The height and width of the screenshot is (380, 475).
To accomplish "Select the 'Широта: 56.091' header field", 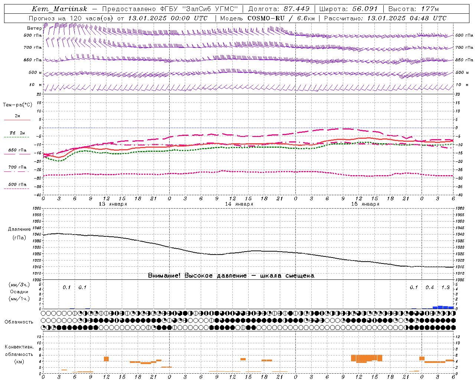I will coord(348,9).
